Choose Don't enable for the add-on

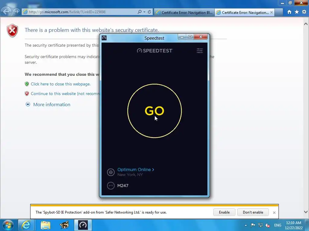(x=253, y=212)
